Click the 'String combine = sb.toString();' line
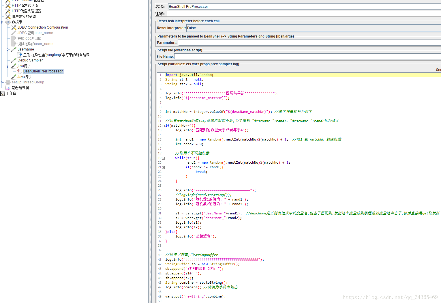Image resolution: width=441 pixels, height=303 pixels. pyautogui.click(x=196, y=283)
